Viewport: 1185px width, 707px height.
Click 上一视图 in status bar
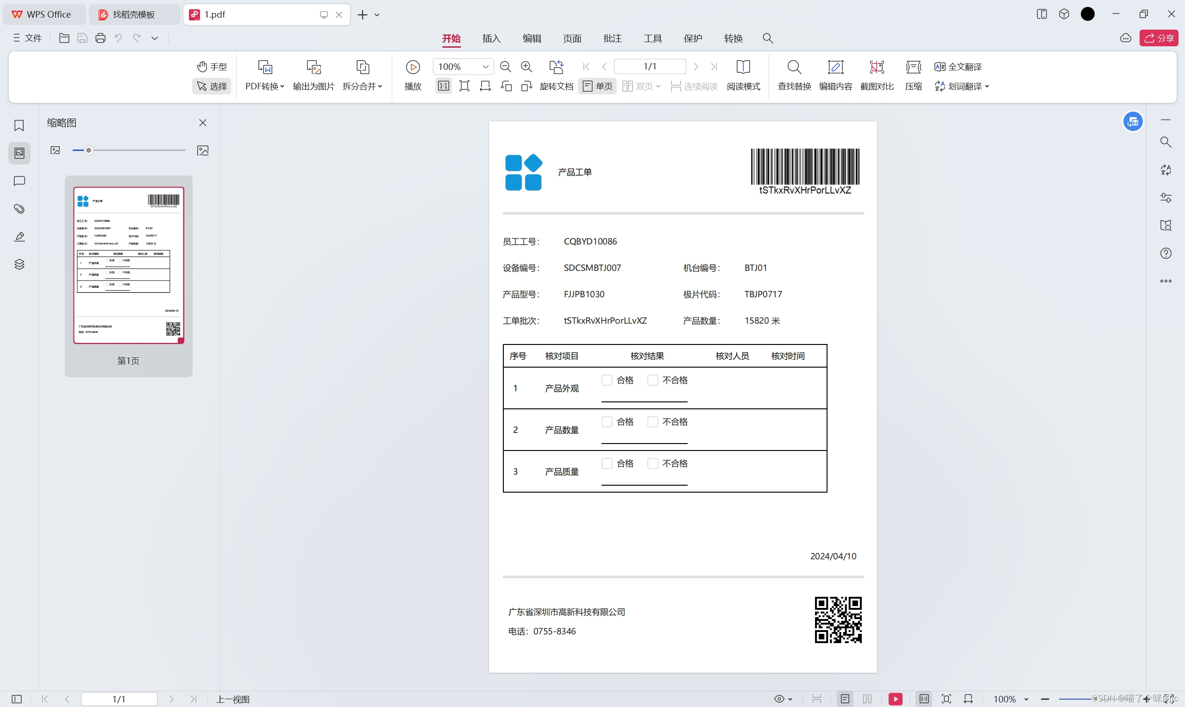point(233,700)
